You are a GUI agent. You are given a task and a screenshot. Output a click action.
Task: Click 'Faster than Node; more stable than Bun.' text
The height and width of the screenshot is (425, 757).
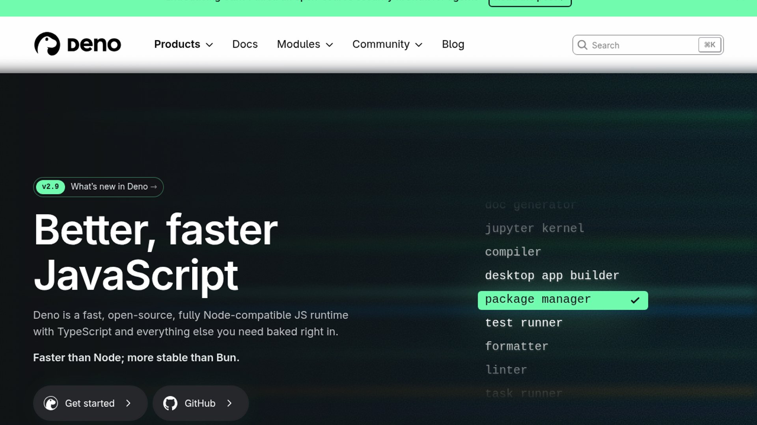click(136, 358)
